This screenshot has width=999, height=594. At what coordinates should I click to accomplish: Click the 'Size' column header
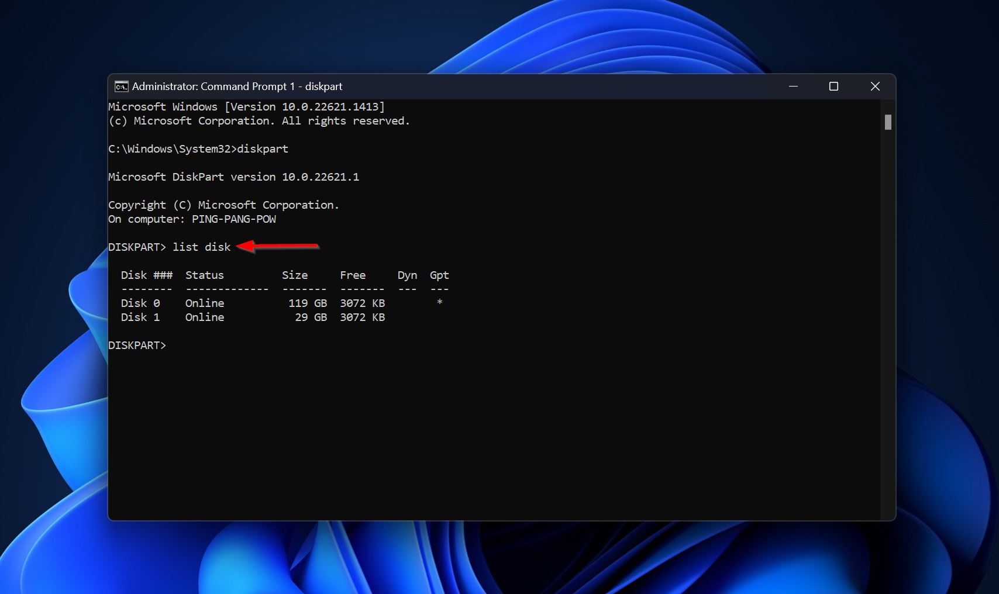point(295,275)
